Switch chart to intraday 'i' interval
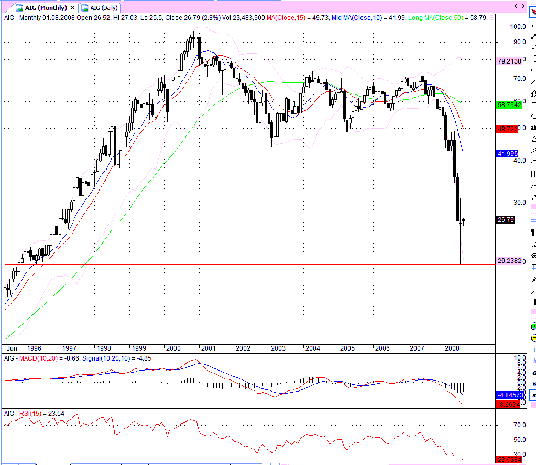The width and height of the screenshot is (536, 465). [533, 349]
